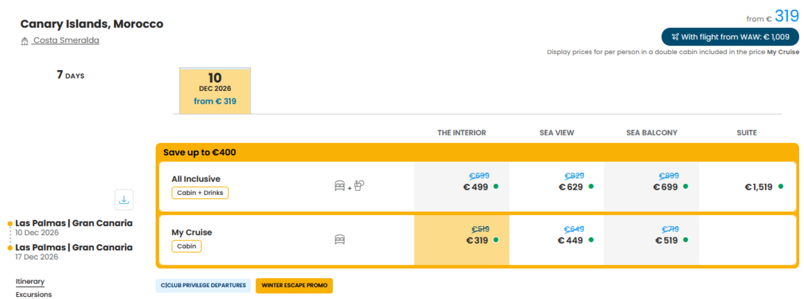Click the itinerary download icon
Screen dimensions: 804x299
coord(124,200)
